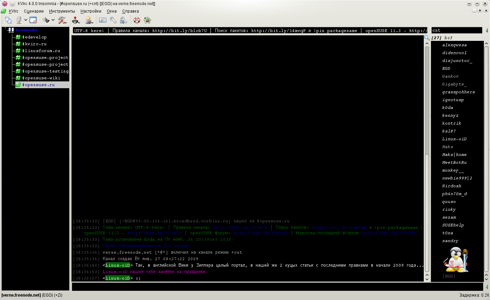Select user alexqwesa in the nick list
The image size is (490, 300).
[x=454, y=45]
